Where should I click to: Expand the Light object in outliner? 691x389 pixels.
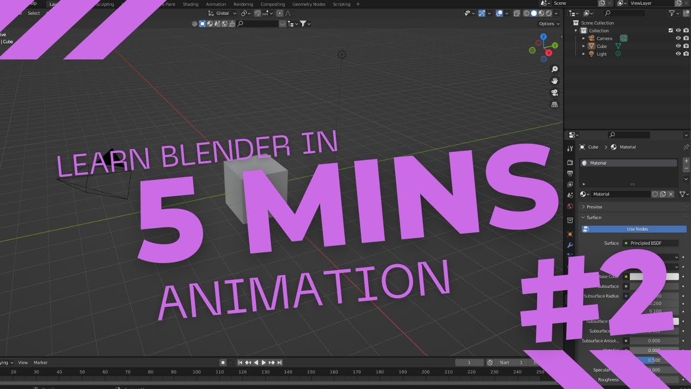(584, 54)
